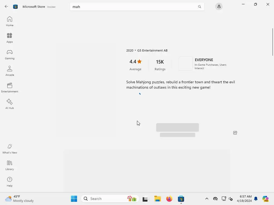
Task: Open What's New in sidebar
Action: pos(10,149)
